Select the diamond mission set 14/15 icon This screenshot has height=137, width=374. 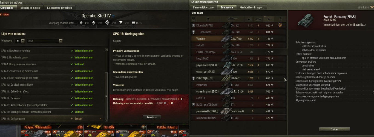tap(81, 23)
